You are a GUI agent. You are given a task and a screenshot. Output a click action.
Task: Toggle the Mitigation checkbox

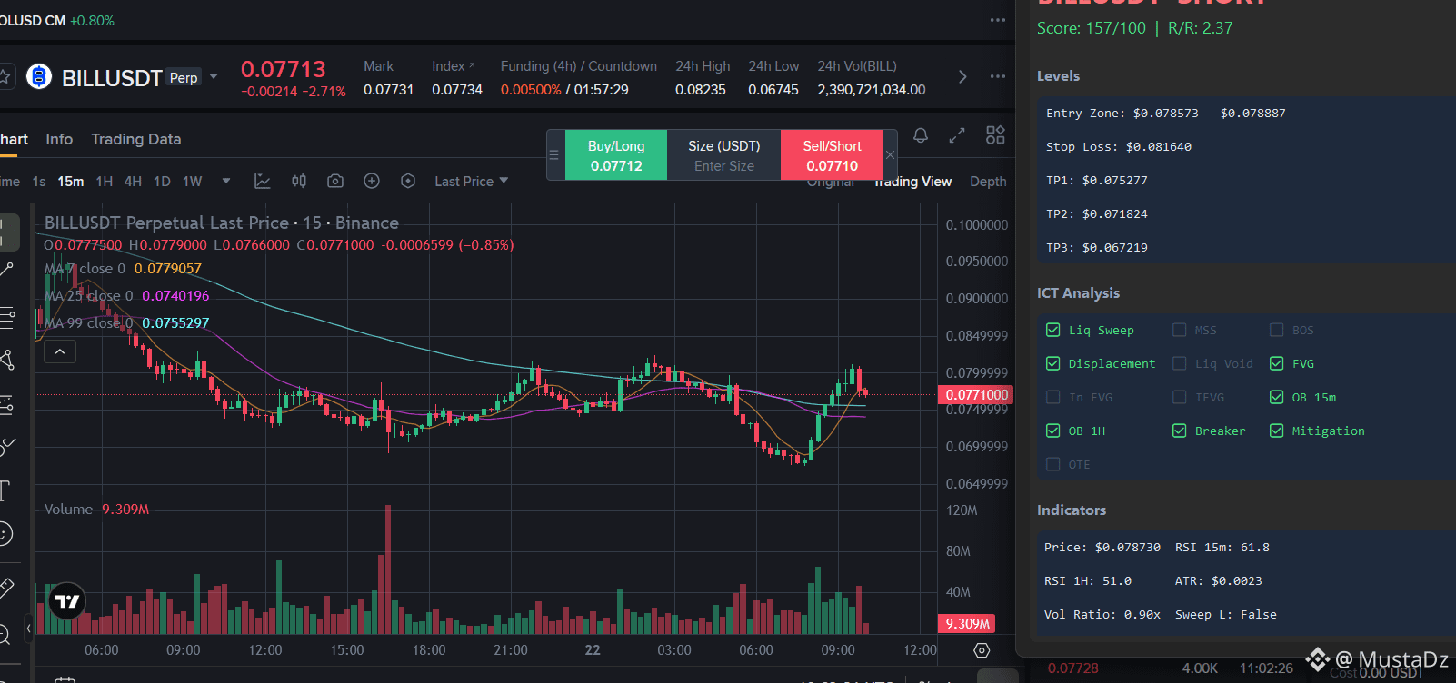[1277, 431]
